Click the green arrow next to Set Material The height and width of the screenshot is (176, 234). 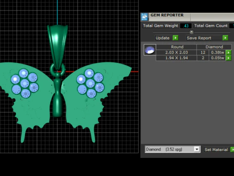click(x=233, y=150)
